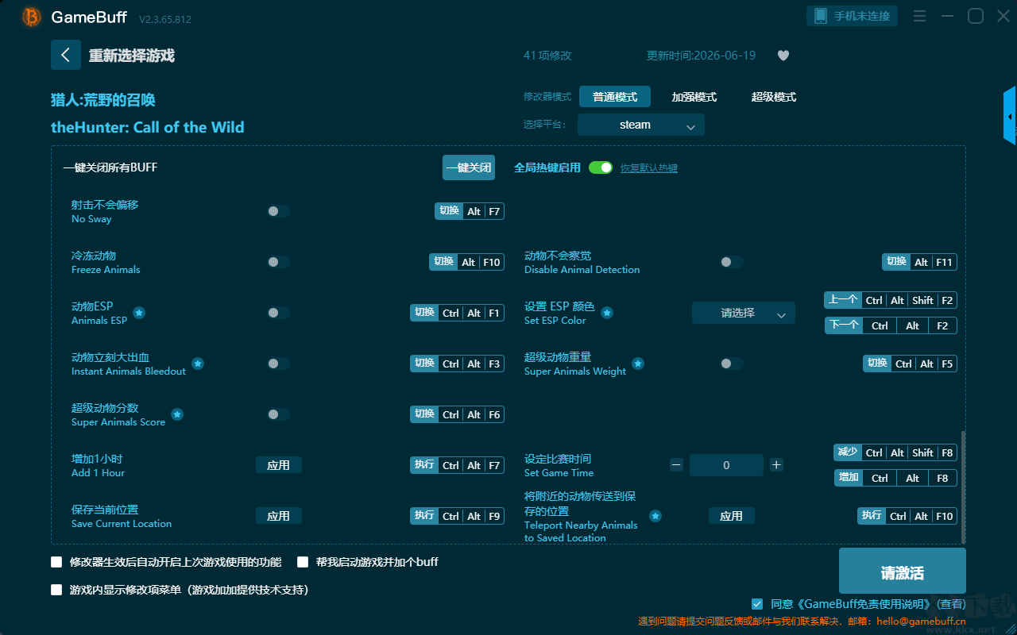Click the star beside Super Animals Score
1017x635 pixels.
(x=177, y=414)
